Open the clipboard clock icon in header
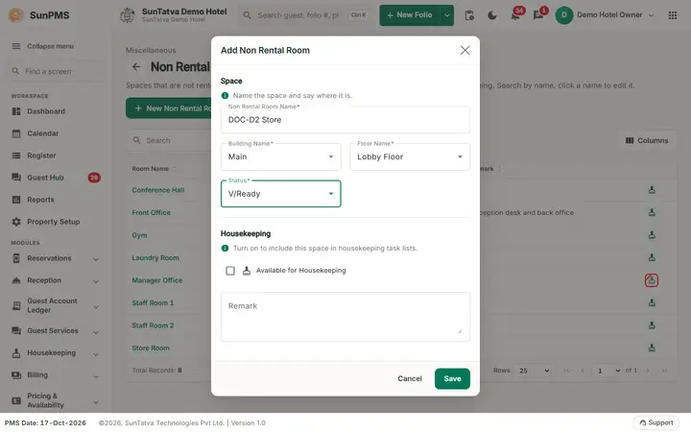Screen dimensions: 691x432 pyautogui.click(x=469, y=15)
